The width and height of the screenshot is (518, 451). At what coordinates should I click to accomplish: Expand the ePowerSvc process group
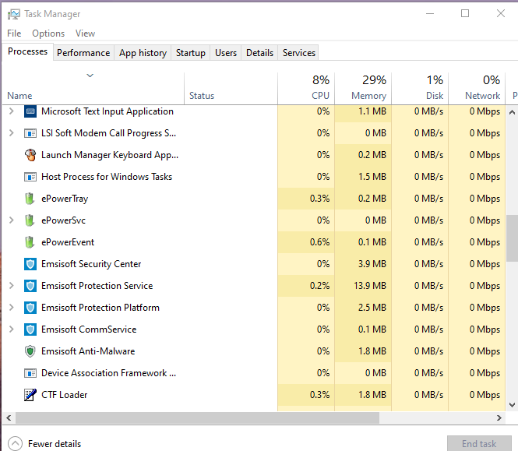tap(11, 220)
